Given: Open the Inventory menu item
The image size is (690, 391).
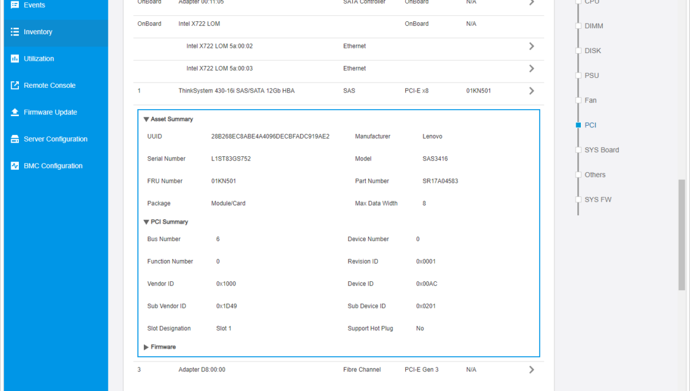Looking at the screenshot, I should (56, 32).
